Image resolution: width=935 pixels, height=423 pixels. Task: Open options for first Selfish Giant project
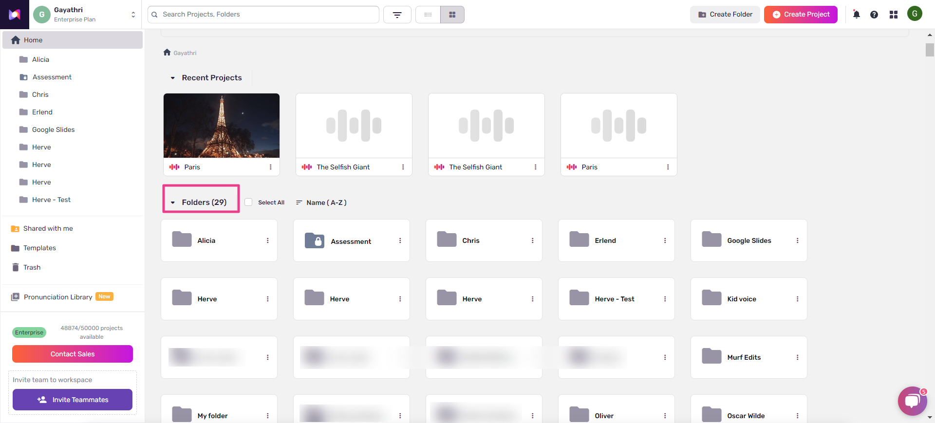pos(403,167)
